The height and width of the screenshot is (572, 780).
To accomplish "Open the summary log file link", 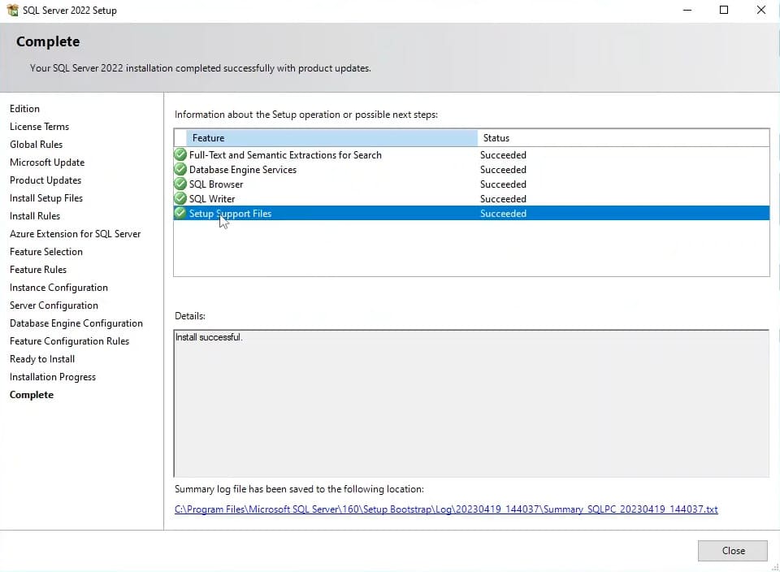I will (446, 509).
